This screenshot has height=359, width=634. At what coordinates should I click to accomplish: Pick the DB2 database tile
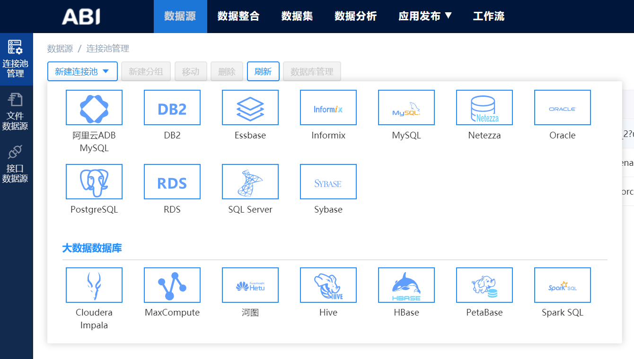click(172, 108)
